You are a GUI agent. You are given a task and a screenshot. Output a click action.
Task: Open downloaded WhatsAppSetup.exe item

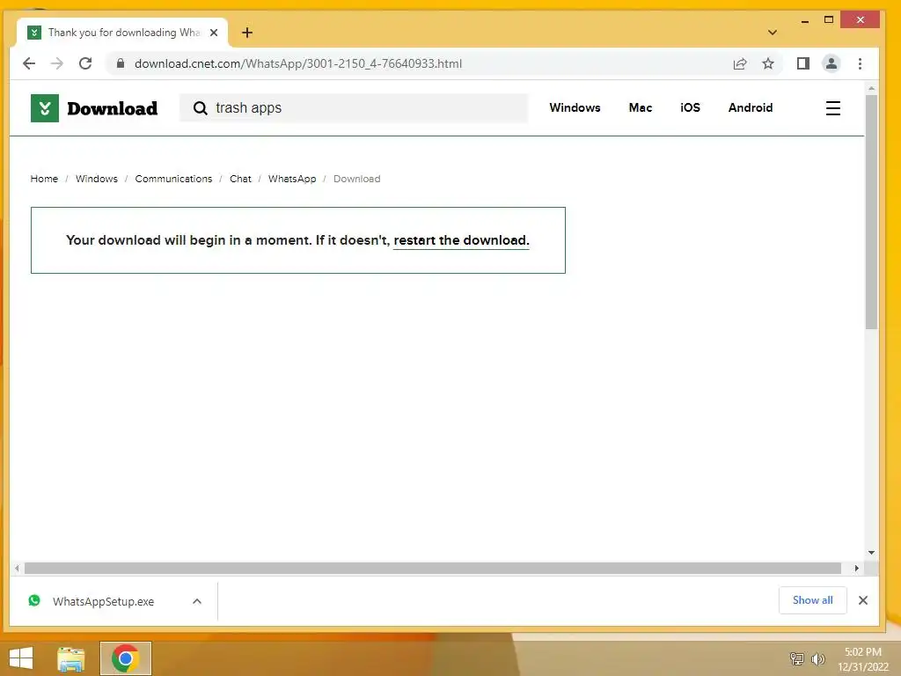click(x=104, y=601)
